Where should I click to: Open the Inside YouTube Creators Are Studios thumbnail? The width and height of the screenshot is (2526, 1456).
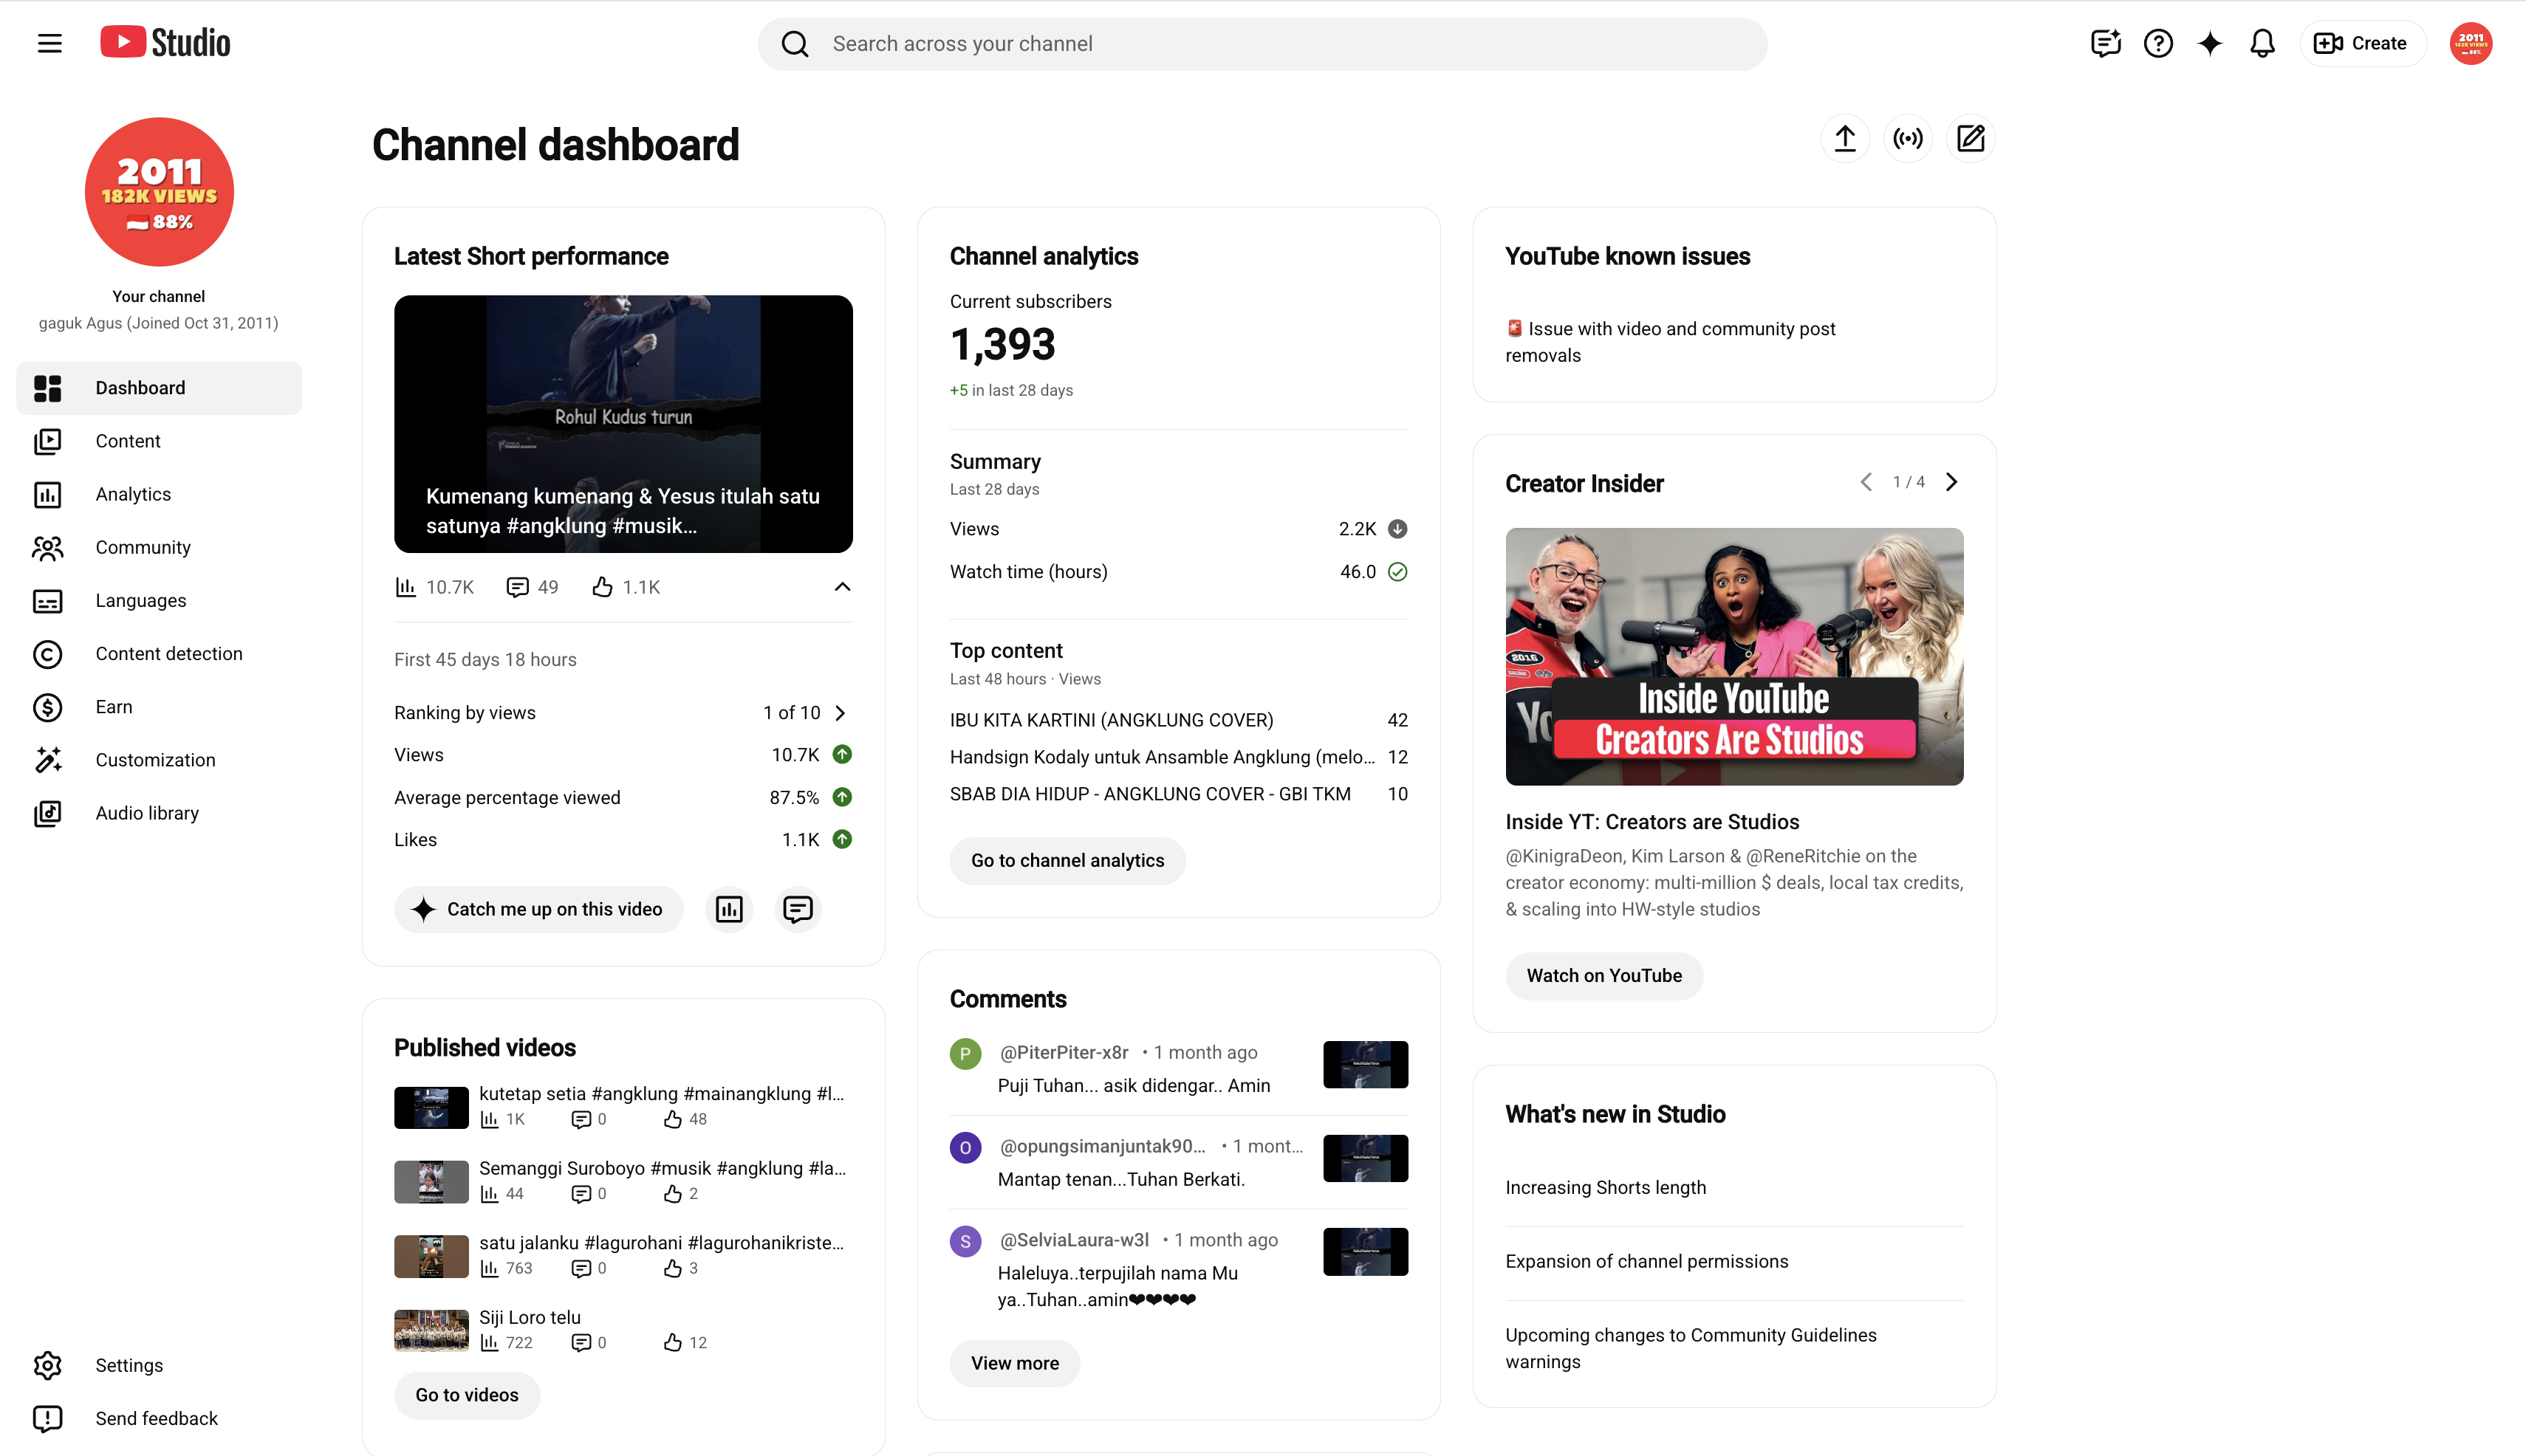[1735, 656]
